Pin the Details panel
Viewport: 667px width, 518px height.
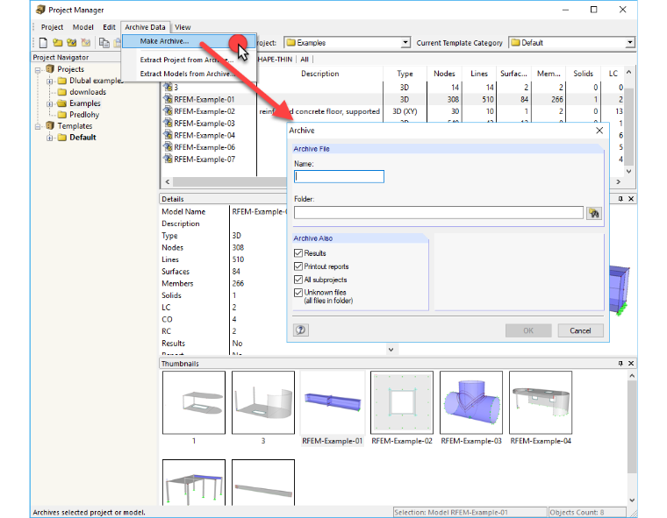point(620,199)
